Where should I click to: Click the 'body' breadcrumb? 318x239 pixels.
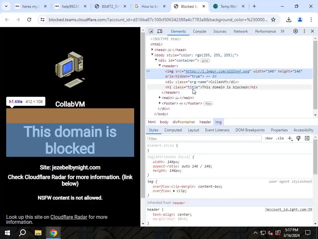point(164,122)
